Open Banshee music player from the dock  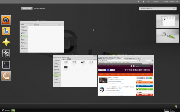(x=6, y=31)
